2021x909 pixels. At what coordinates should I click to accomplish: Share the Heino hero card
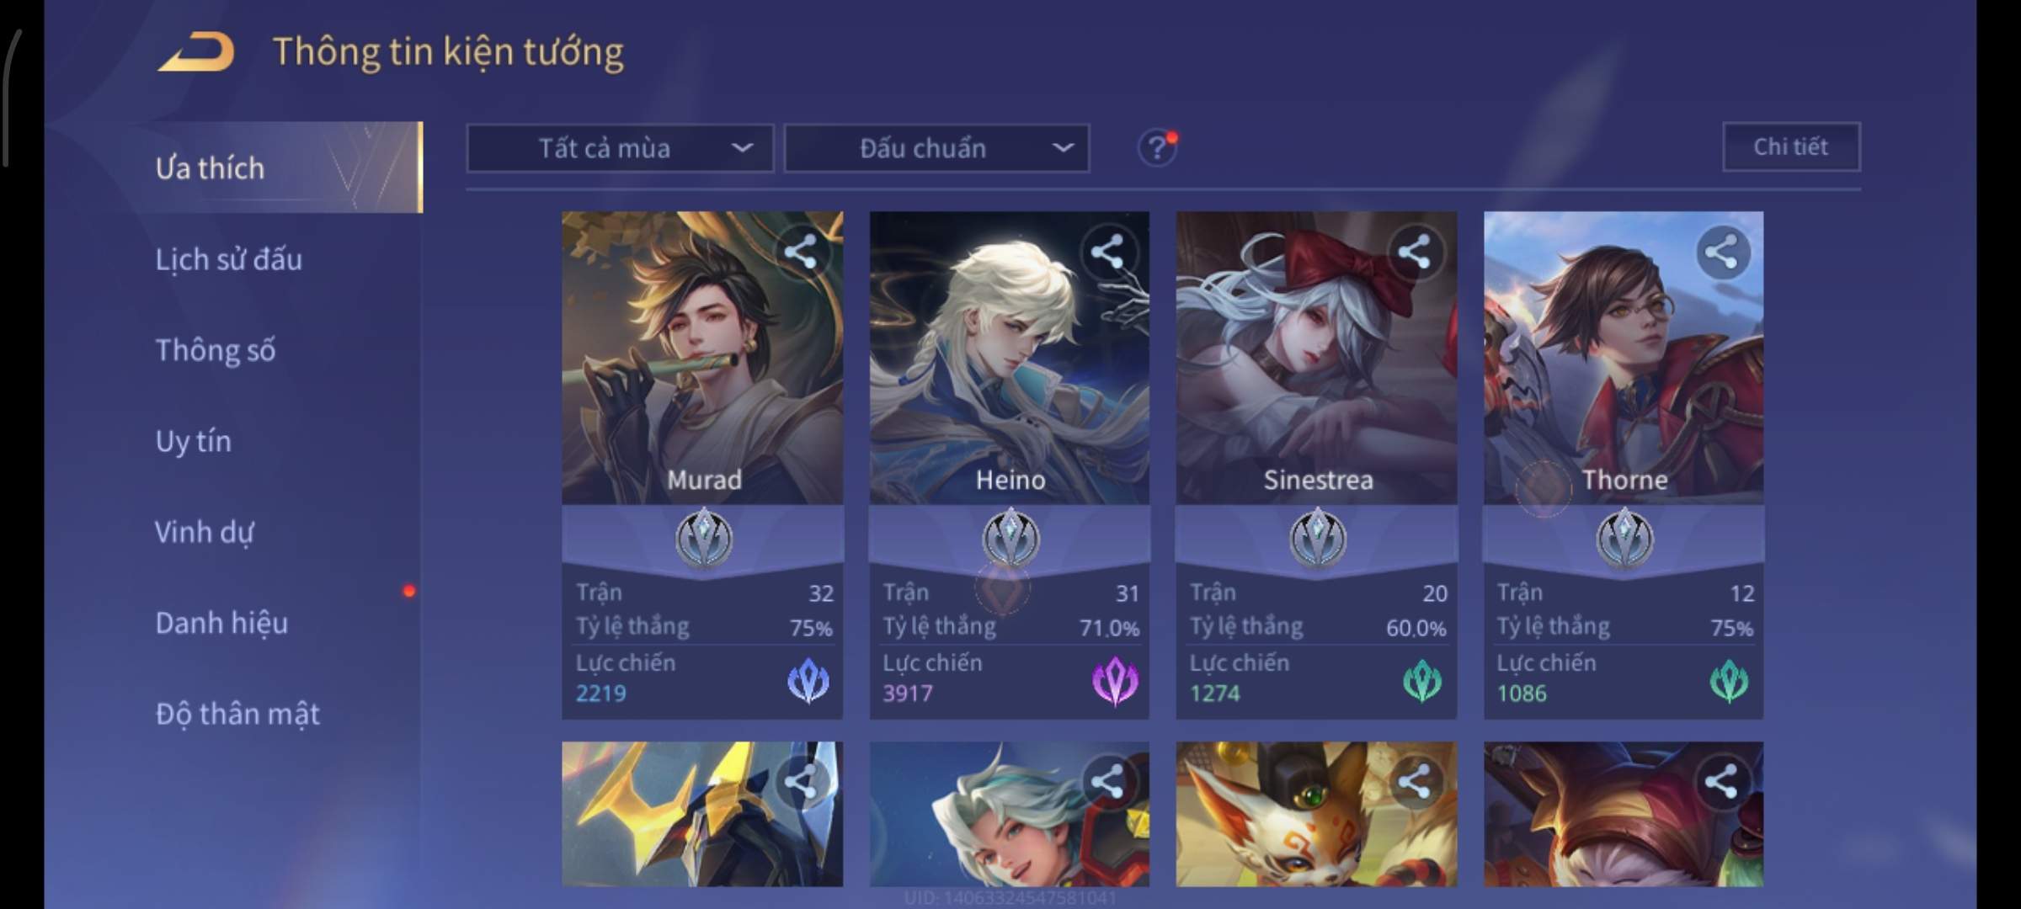(x=1106, y=252)
